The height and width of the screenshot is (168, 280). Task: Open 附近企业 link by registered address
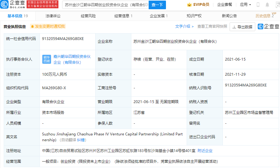(205, 151)
